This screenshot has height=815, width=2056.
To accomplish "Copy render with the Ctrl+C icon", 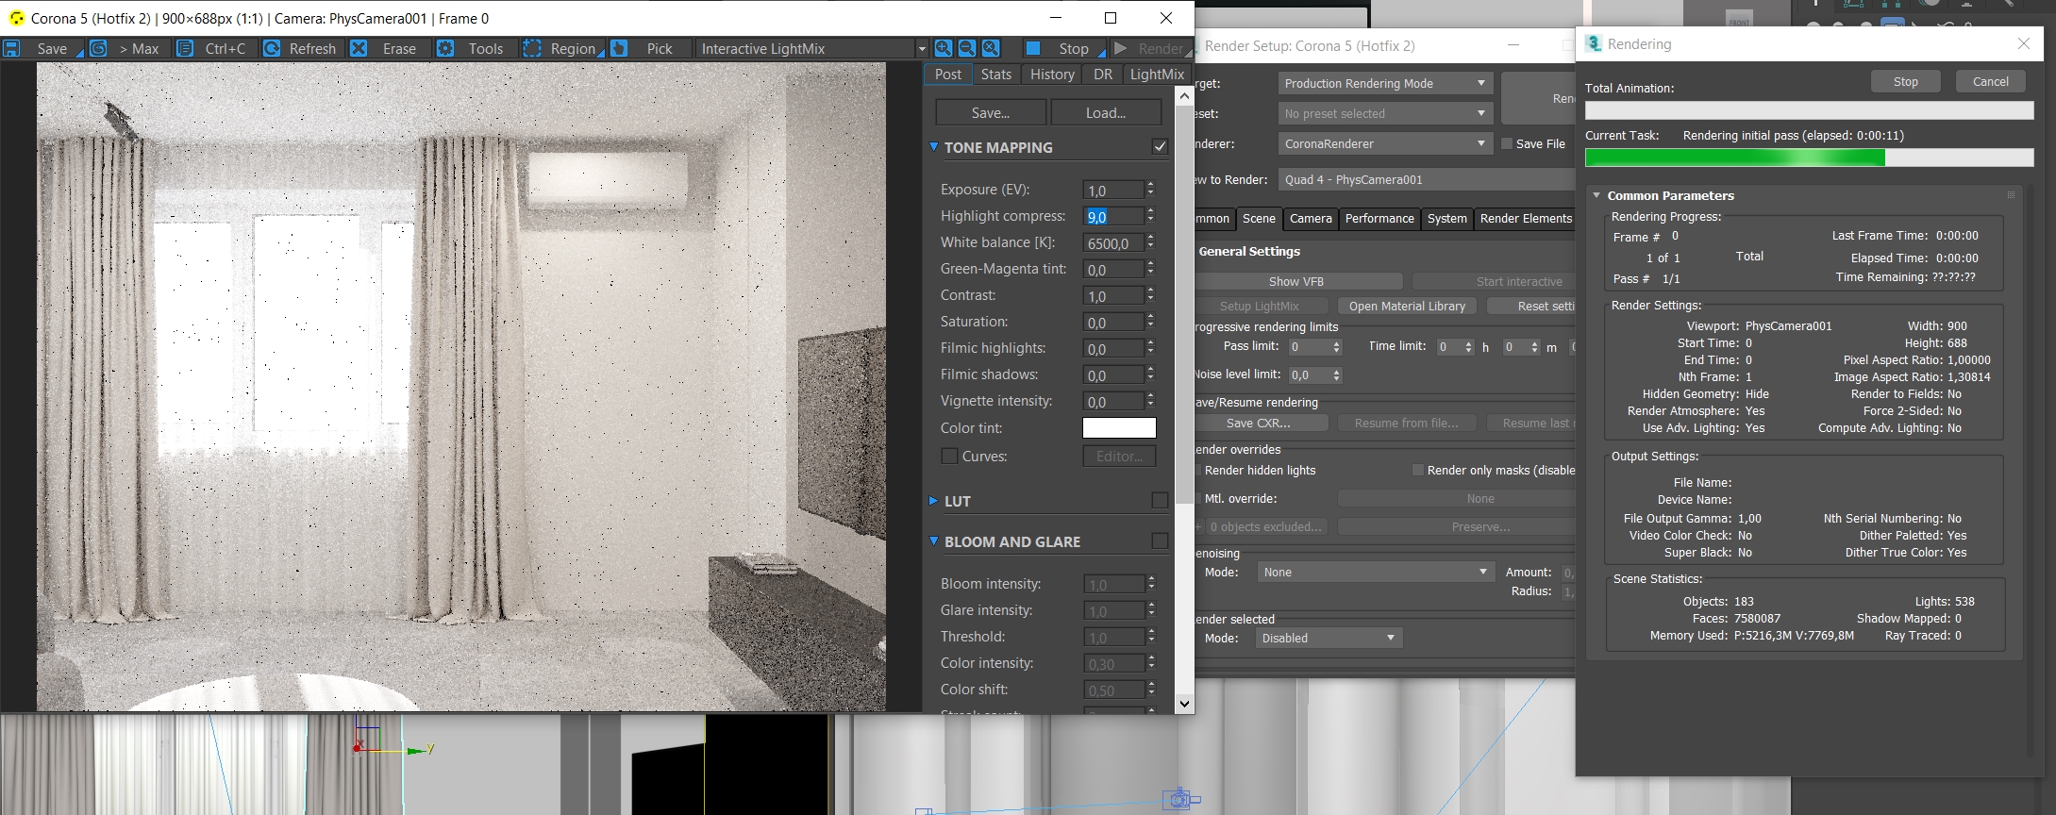I will click(185, 49).
